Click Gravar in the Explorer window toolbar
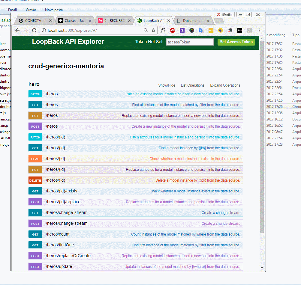The height and width of the screenshot is (285, 301). tap(31, 10)
